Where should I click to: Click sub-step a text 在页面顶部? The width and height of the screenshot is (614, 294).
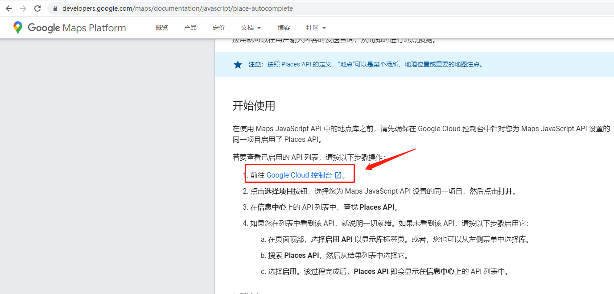pos(399,240)
